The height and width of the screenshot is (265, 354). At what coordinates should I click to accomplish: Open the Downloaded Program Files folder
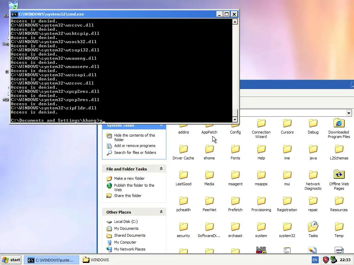tap(339, 128)
